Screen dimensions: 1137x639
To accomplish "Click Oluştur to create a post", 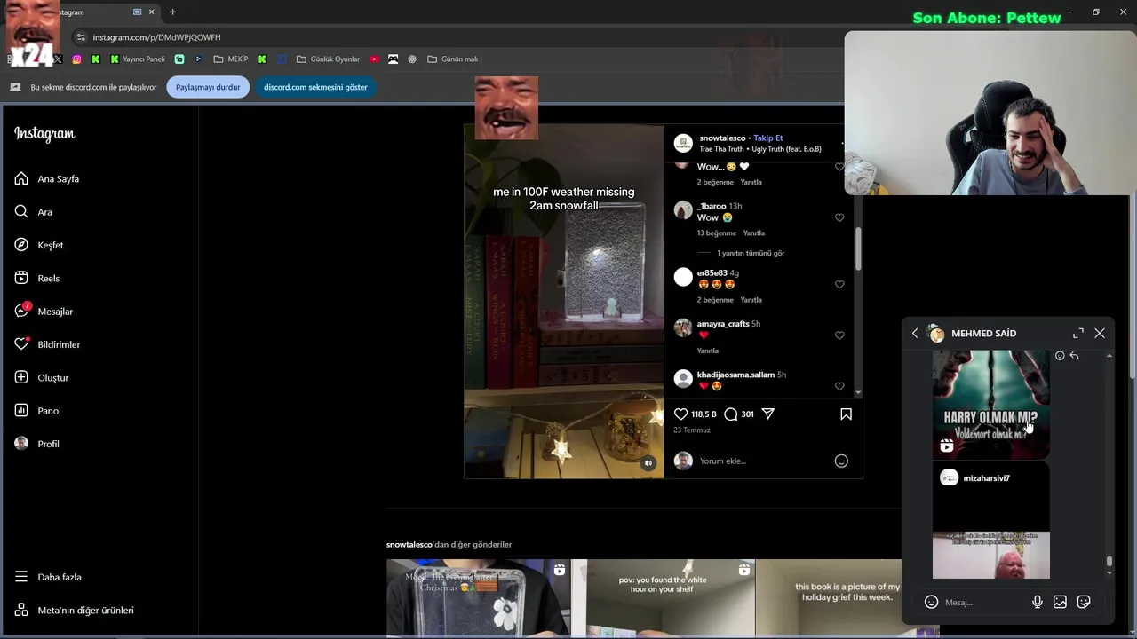I will (41, 378).
